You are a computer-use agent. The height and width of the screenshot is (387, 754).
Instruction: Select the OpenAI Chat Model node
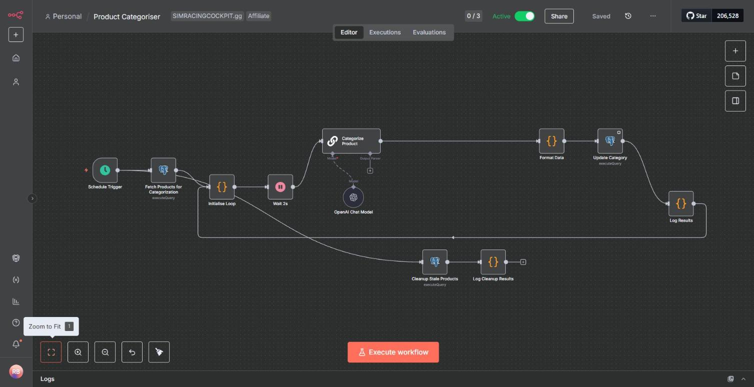(x=353, y=197)
